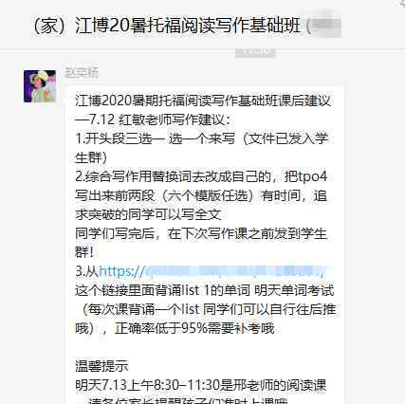Click the line 同学们写完后,在下次写作课之前
This screenshot has width=405, height=404.
[201, 233]
